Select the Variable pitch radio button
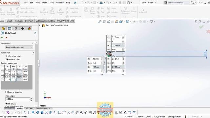The height and width of the screenshot is (118, 210). click(x=7, y=59)
